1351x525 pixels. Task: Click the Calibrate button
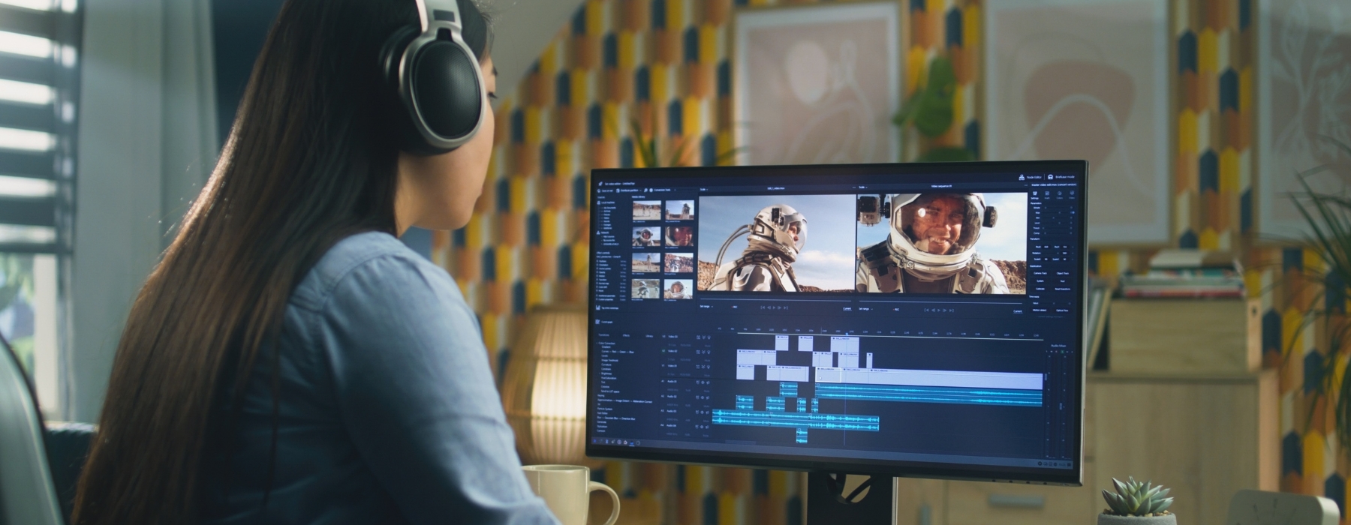(1040, 289)
